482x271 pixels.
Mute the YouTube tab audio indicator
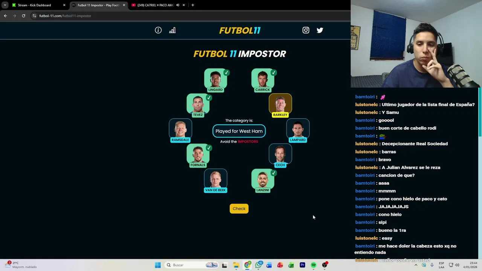click(x=178, y=5)
